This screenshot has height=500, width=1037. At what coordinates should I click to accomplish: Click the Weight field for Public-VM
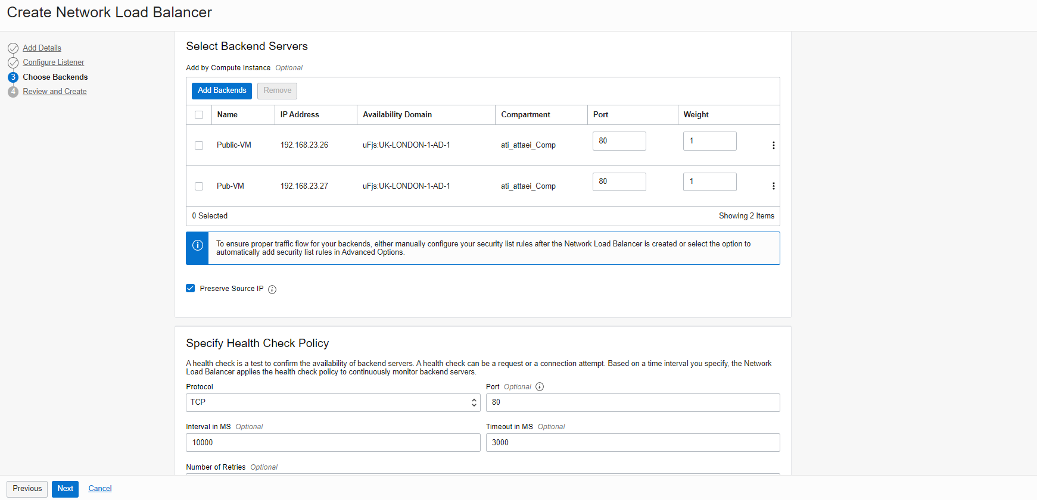click(x=709, y=141)
